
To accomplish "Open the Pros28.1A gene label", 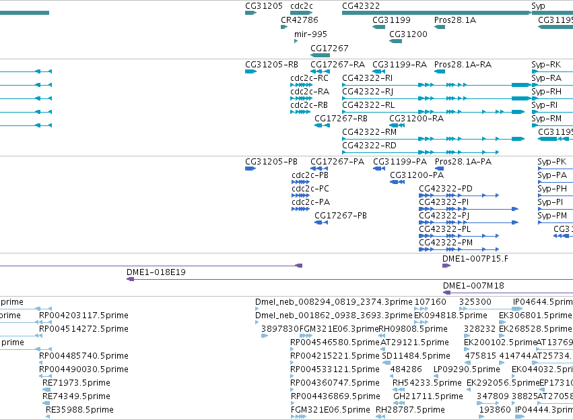I will pos(455,20).
